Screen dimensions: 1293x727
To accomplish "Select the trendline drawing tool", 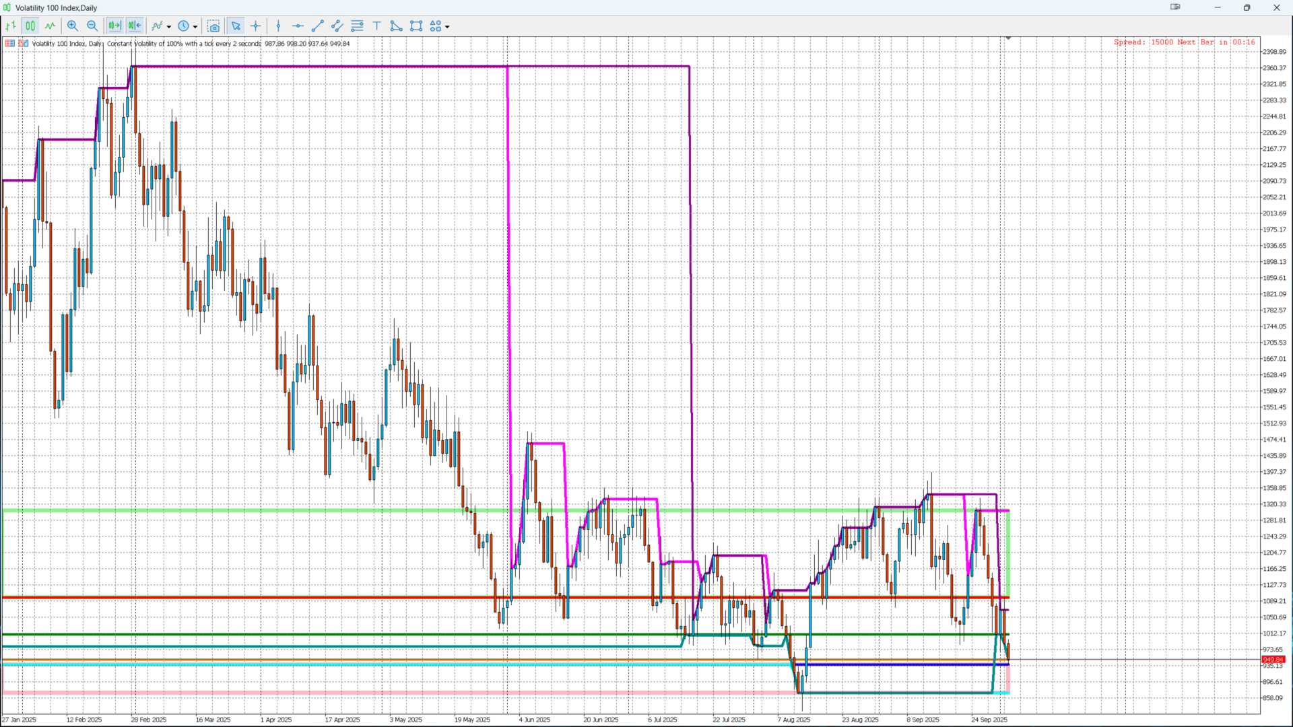I will pos(318,26).
